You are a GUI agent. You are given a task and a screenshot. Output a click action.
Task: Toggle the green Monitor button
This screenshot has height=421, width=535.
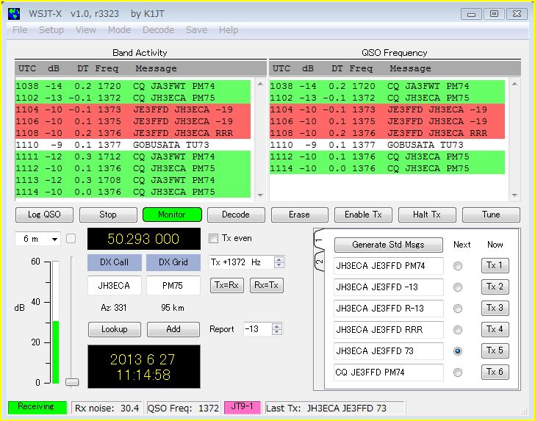[171, 215]
